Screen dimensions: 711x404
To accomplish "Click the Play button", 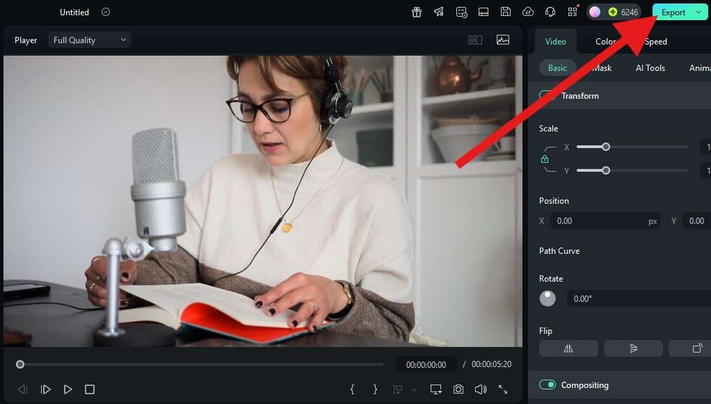I will coord(67,389).
